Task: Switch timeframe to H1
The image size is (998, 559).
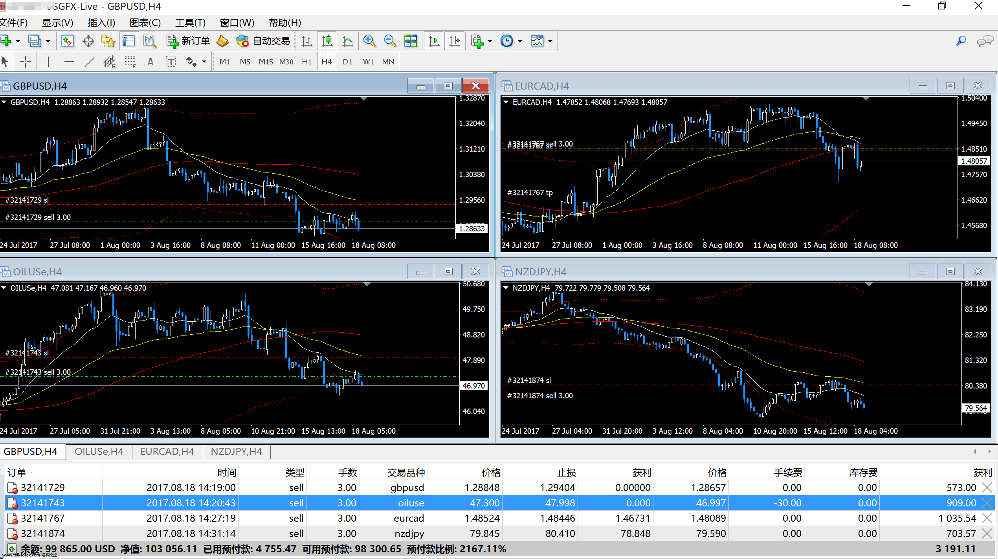Action: 307,62
